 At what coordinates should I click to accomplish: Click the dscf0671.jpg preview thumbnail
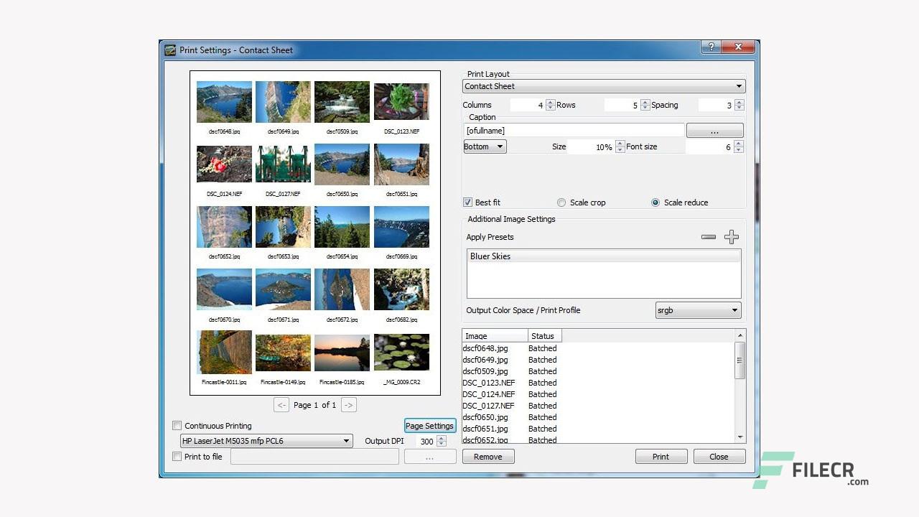(283, 289)
